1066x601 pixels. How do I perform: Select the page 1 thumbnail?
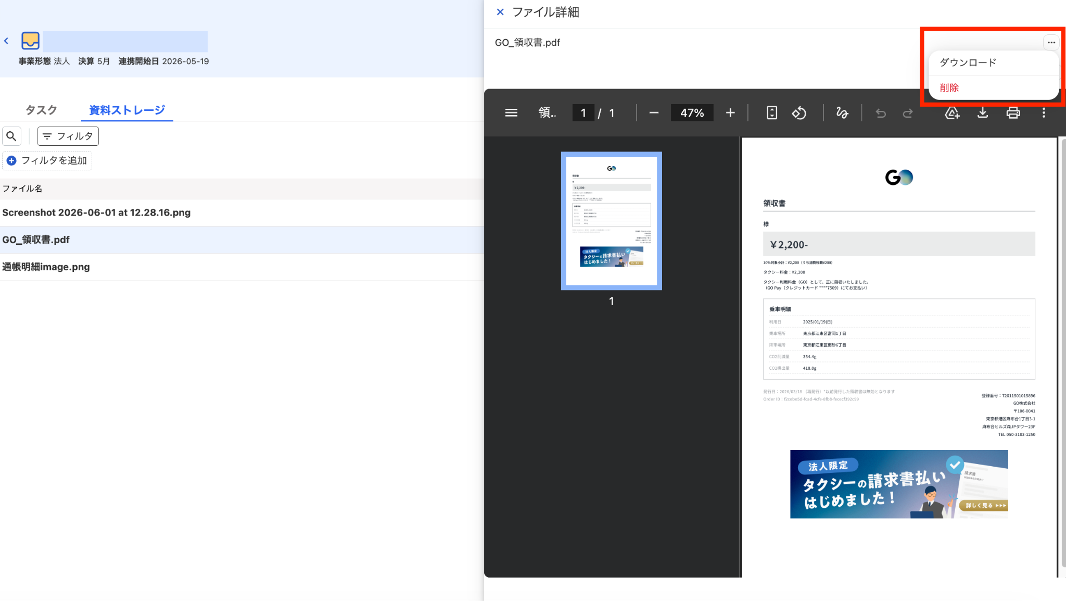(x=612, y=221)
